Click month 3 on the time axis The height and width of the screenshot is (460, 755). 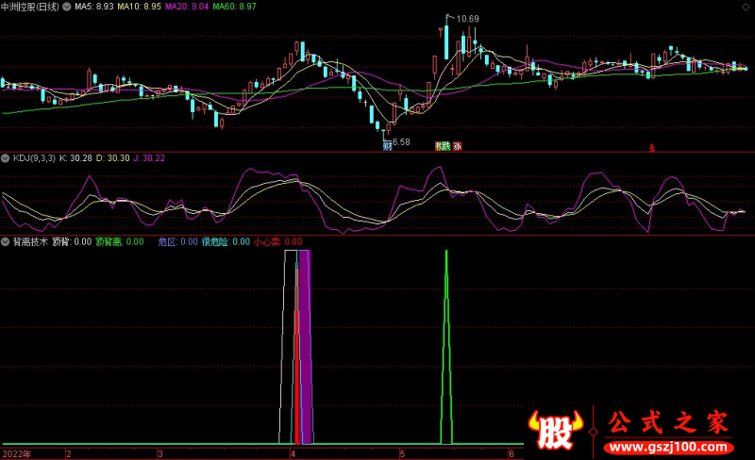pos(160,453)
